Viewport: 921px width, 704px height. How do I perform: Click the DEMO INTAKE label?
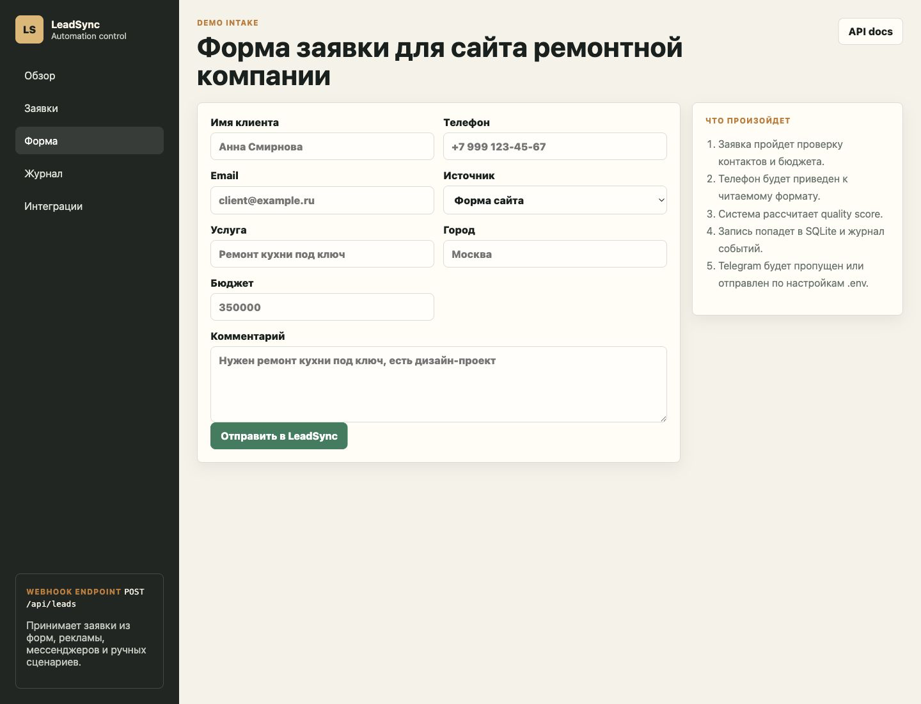click(x=228, y=22)
